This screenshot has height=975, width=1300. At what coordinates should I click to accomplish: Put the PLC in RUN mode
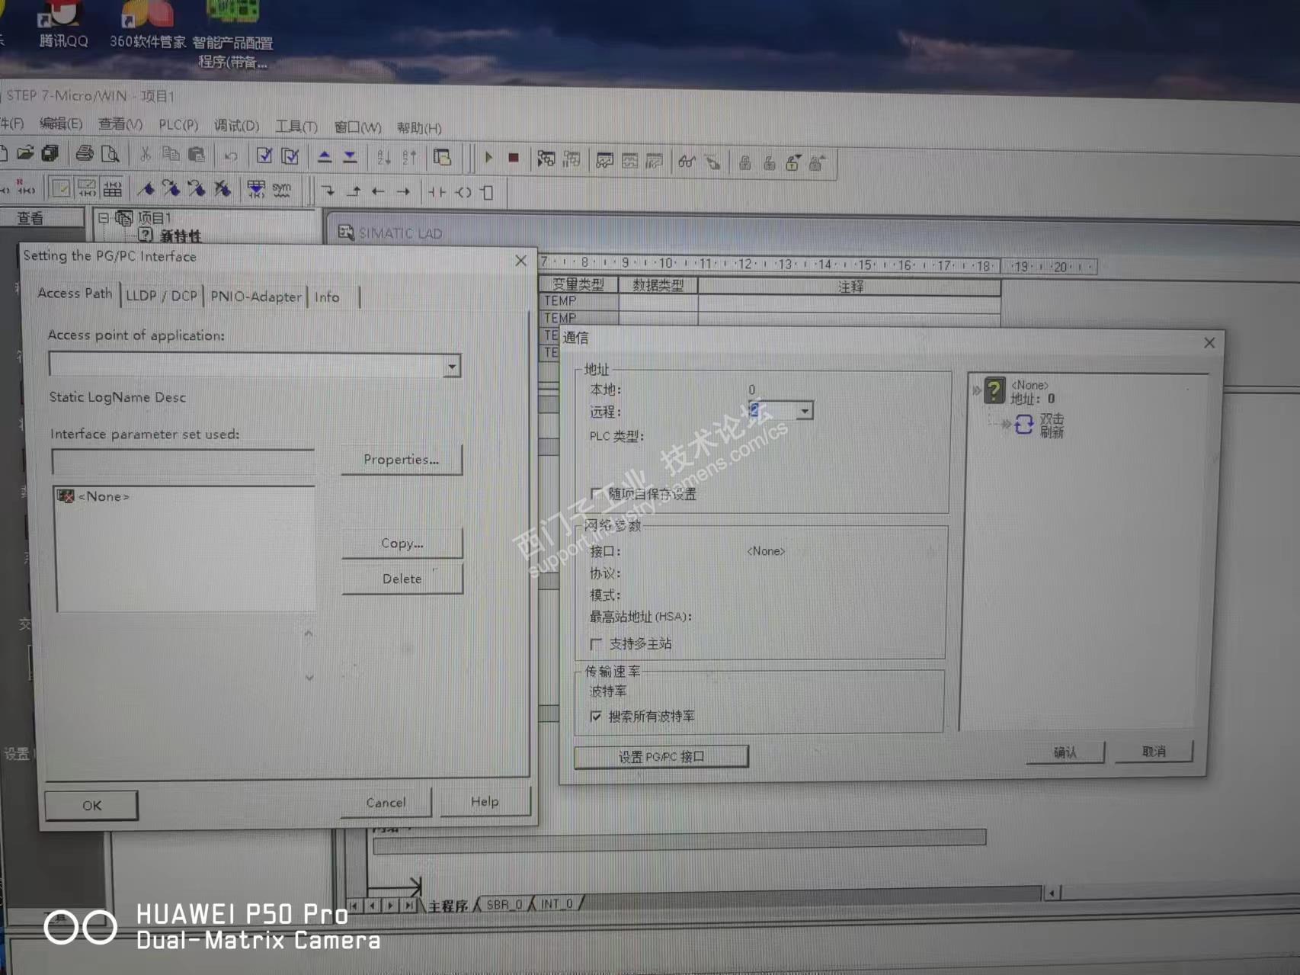[489, 158]
